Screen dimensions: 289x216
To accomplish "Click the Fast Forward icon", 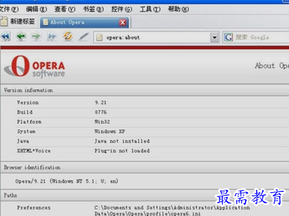I will [52, 36].
